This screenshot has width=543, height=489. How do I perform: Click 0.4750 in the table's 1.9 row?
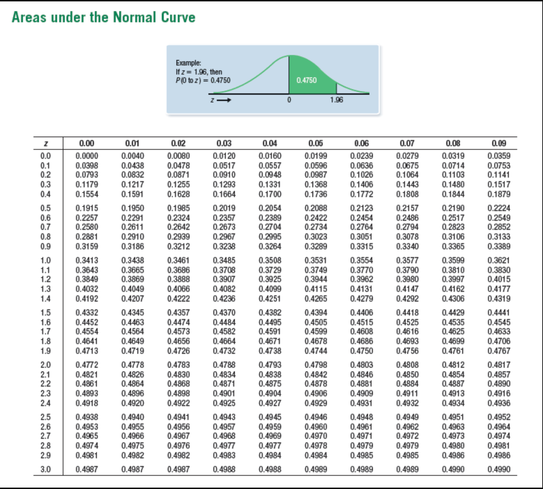point(362,351)
